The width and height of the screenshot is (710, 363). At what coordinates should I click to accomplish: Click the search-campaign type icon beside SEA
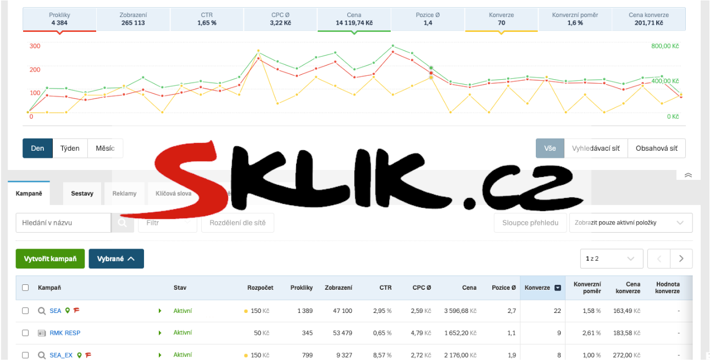[42, 310]
